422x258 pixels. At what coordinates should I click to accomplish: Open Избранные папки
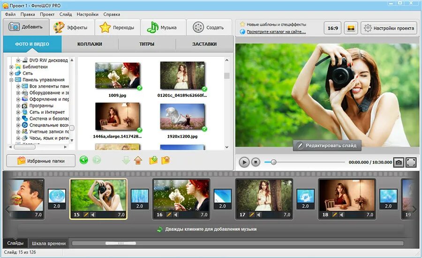41,161
